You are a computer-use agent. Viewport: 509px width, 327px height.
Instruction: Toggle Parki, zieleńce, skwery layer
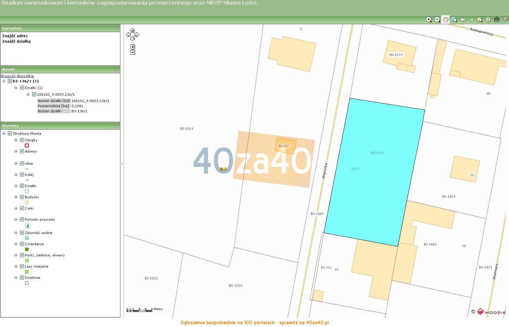point(22,255)
